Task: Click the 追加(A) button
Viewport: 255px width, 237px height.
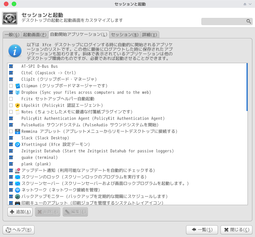Action: coord(20,212)
